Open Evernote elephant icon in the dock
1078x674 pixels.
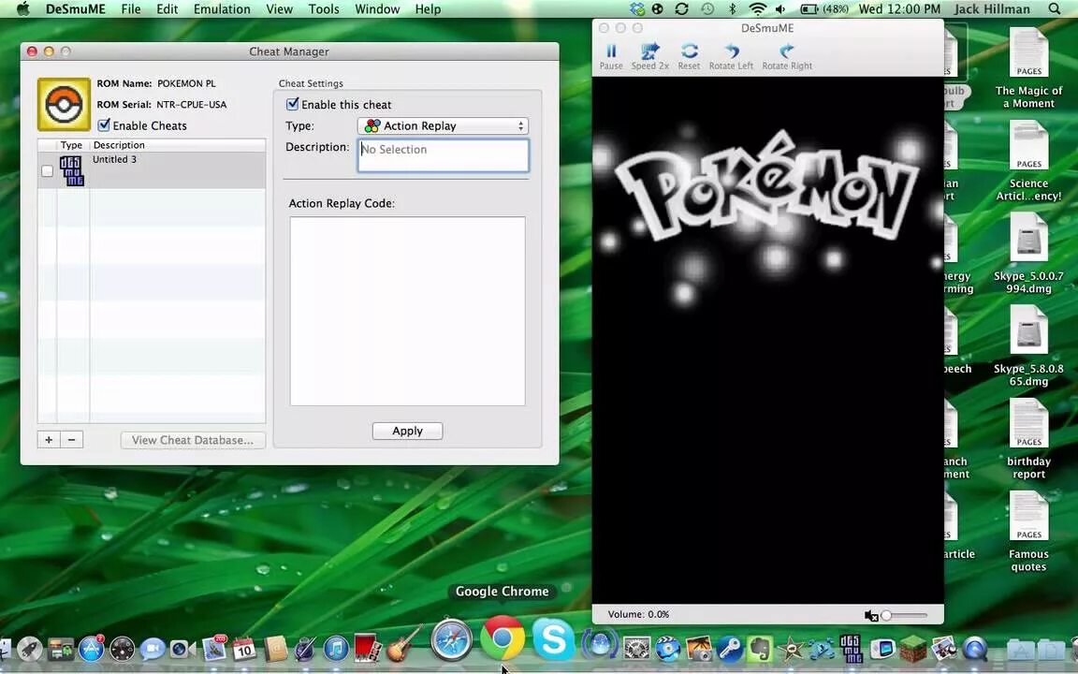pos(760,649)
